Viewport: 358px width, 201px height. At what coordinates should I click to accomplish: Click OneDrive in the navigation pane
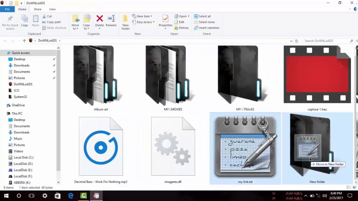[18, 105]
